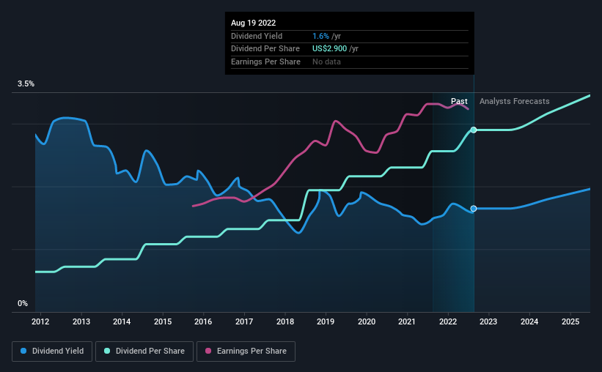The width and height of the screenshot is (602, 372).
Task: Click the 2014 x-axis label
Action: [x=122, y=321]
